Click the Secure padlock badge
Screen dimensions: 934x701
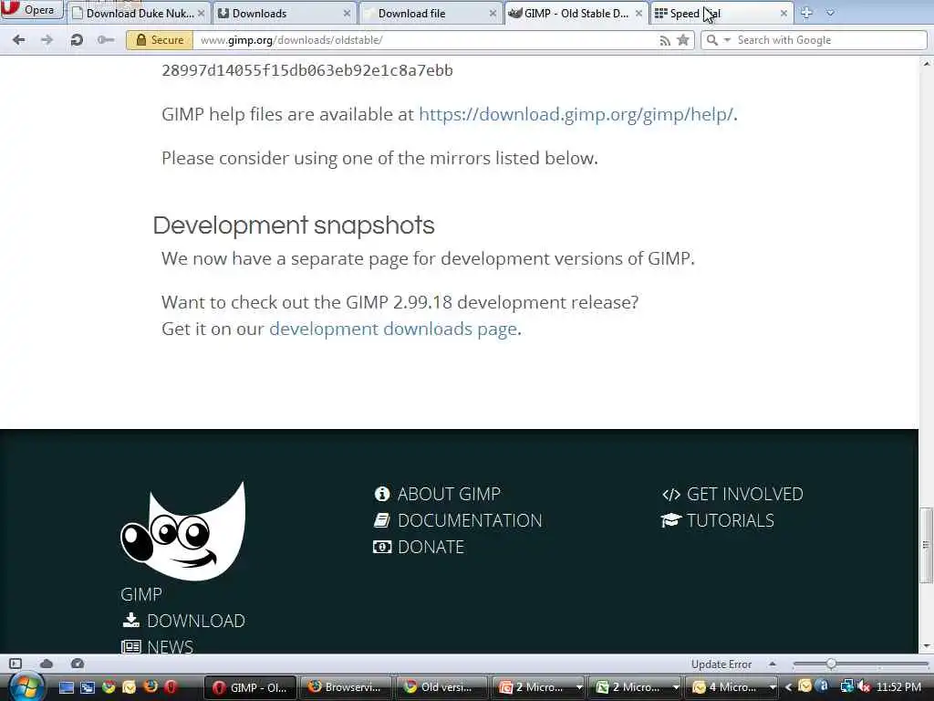pos(160,40)
